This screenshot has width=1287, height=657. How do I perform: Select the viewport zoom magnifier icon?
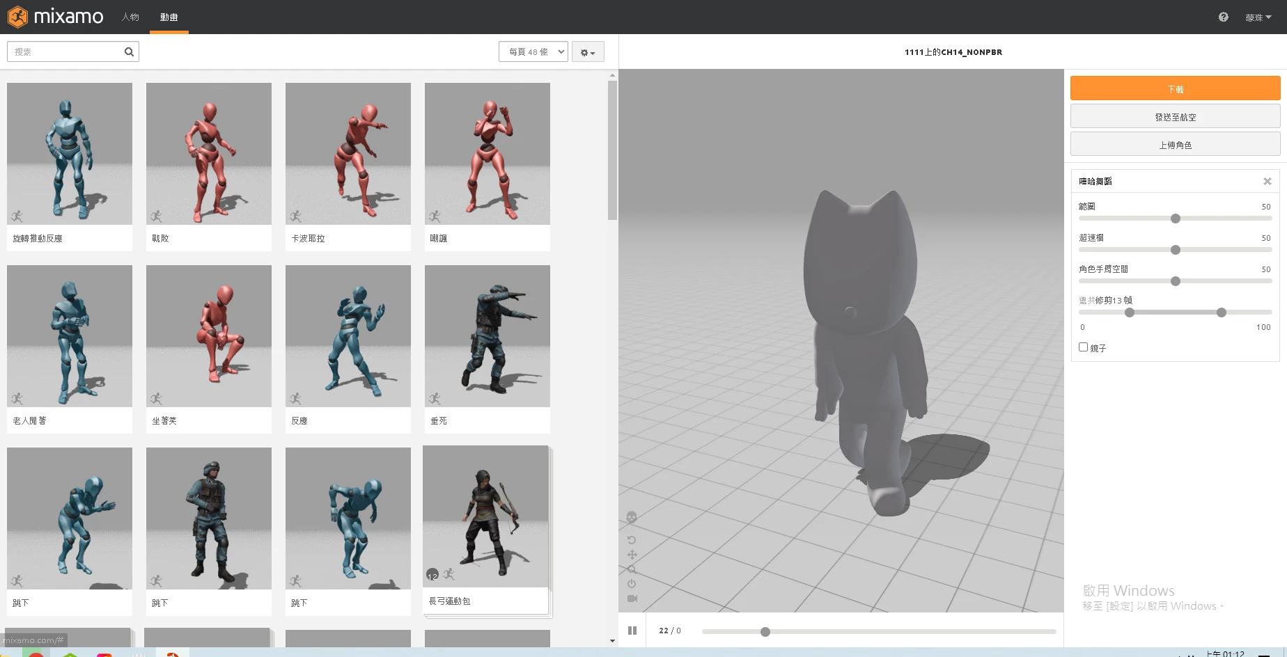(632, 569)
